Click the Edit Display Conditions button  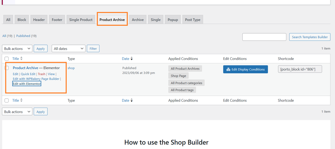tap(245, 69)
